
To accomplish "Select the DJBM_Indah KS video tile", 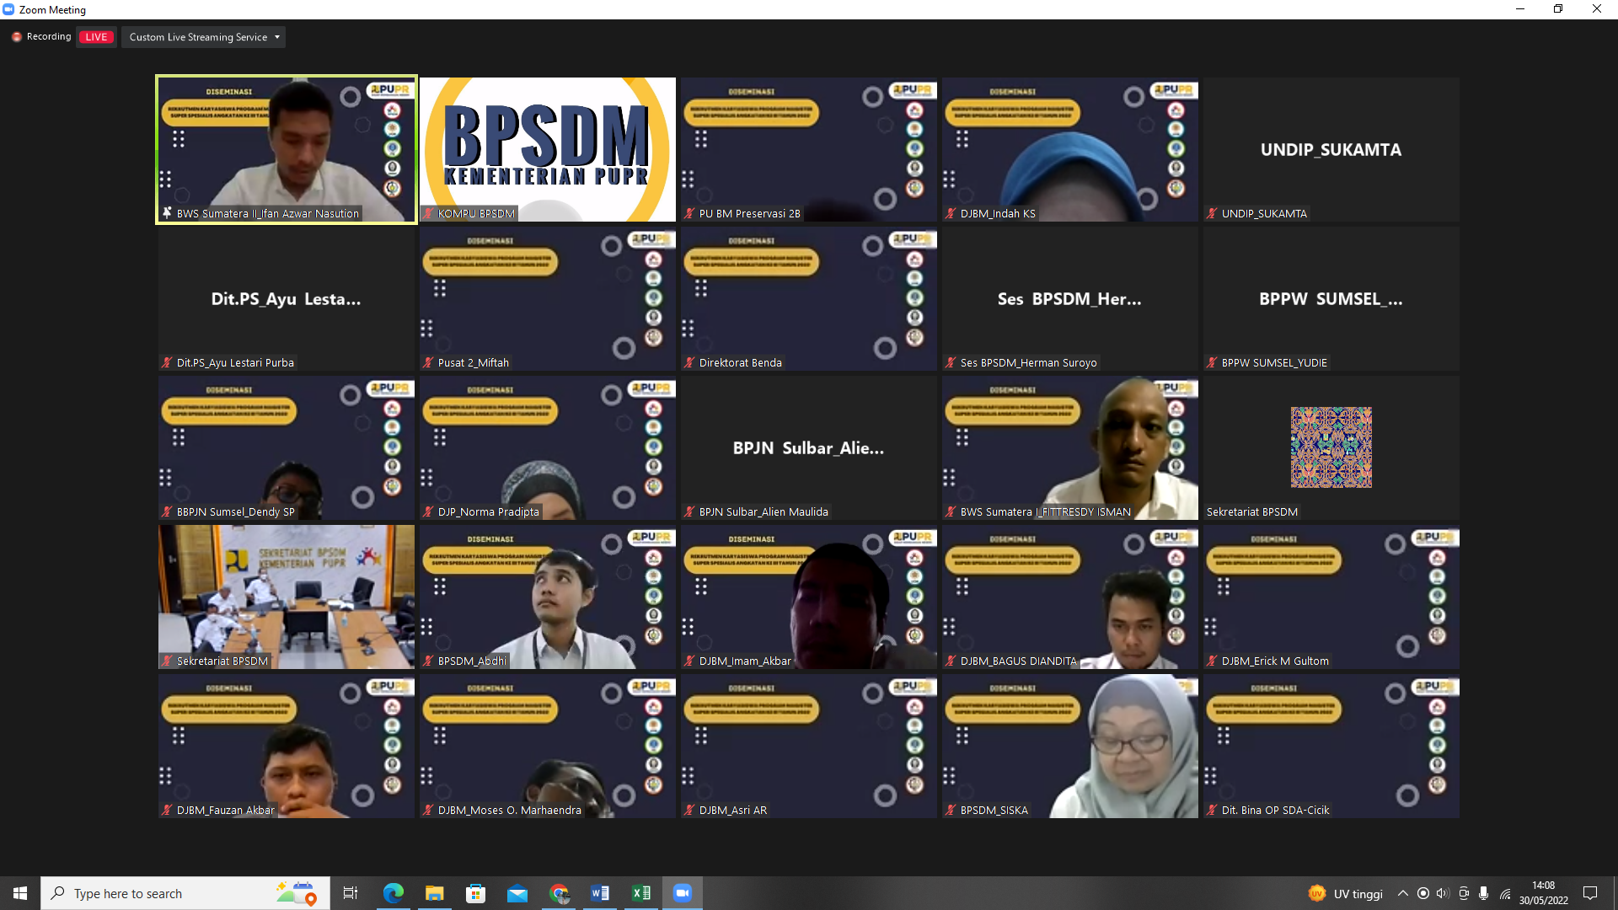I will point(1070,149).
